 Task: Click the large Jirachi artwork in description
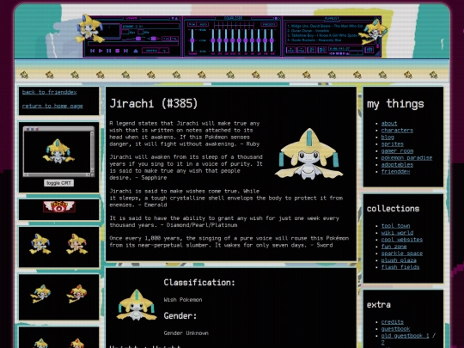tap(308, 154)
